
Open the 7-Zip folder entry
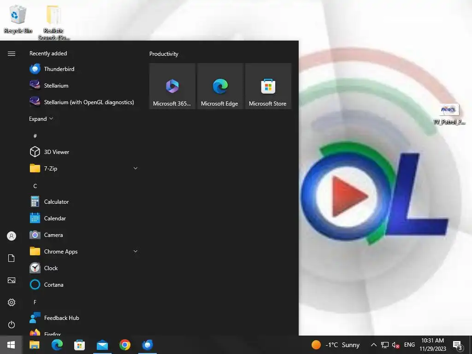pyautogui.click(x=84, y=169)
